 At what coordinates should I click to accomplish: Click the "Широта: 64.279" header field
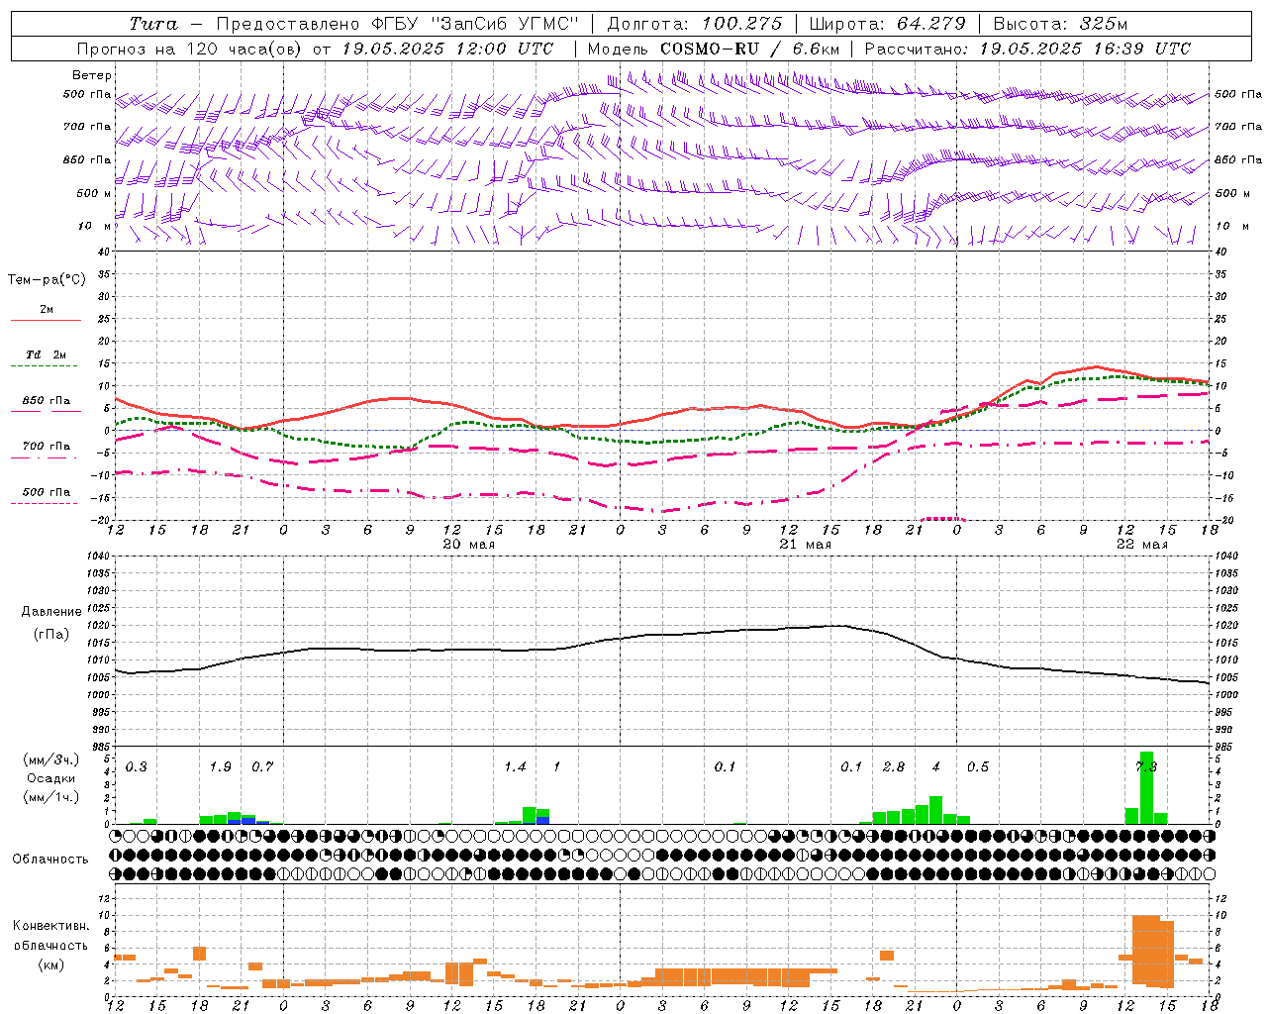coord(887,24)
